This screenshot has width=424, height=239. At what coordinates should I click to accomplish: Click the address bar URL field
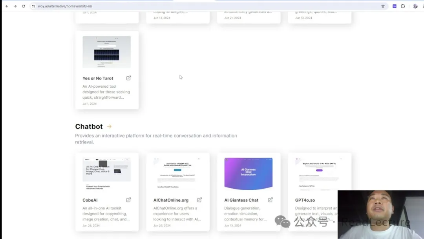[x=196, y=6]
